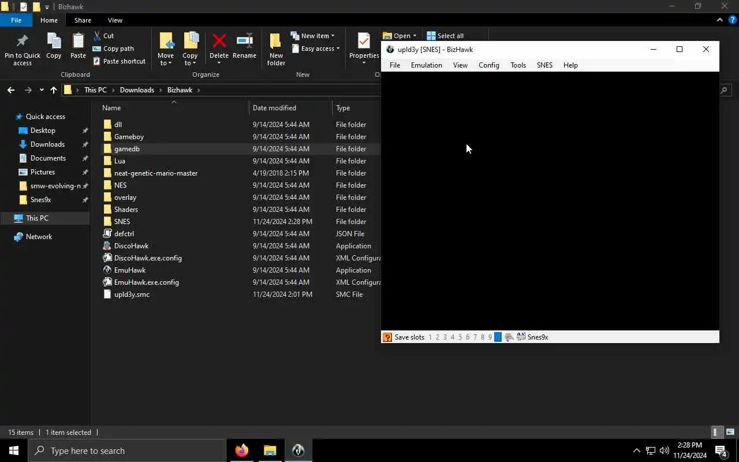The height and width of the screenshot is (462, 739).
Task: Select the Lua folder in file list
Action: tap(120, 161)
